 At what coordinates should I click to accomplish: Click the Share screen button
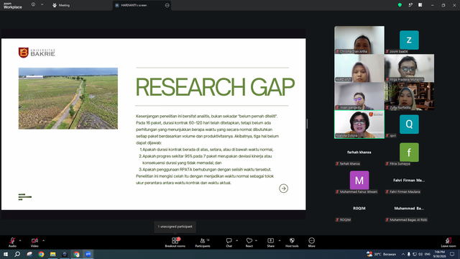[270, 242]
